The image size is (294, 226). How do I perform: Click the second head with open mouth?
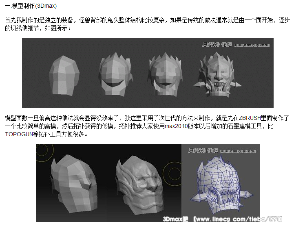tap(116, 74)
